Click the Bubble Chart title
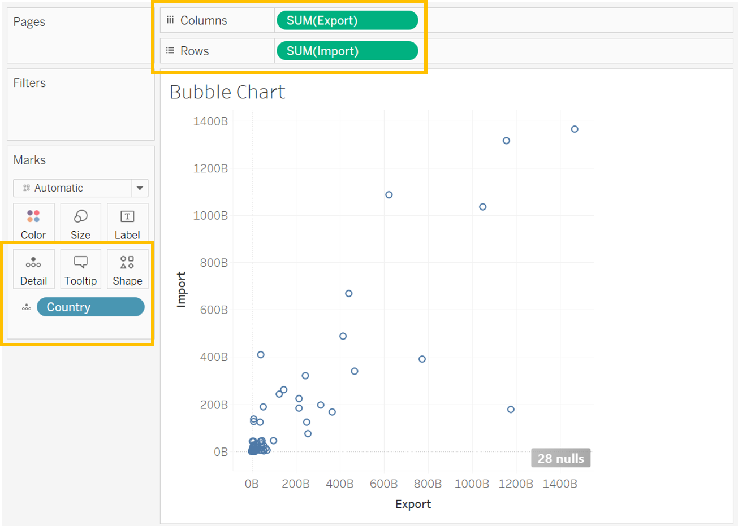Screen dimensions: 738x526 (x=227, y=92)
